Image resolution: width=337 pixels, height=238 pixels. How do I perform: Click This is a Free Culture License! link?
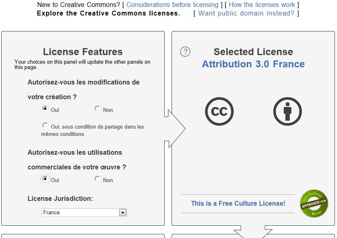click(x=238, y=203)
